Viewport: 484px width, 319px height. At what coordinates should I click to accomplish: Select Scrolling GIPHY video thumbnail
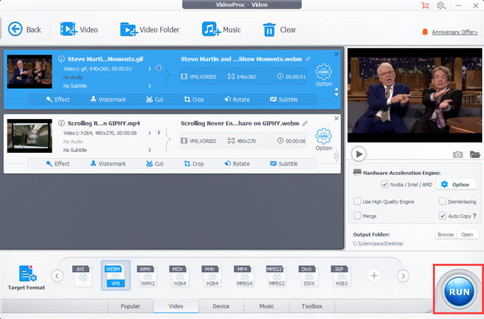pos(30,136)
